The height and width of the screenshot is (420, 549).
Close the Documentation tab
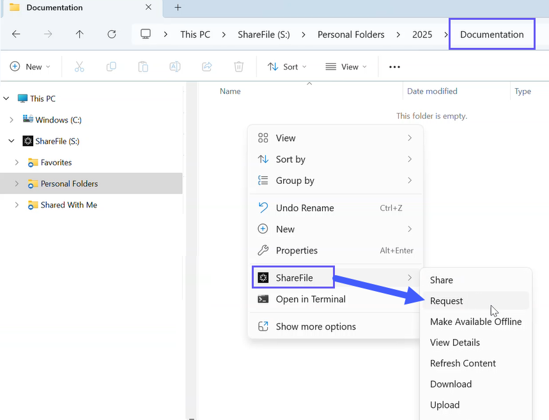pyautogui.click(x=148, y=7)
